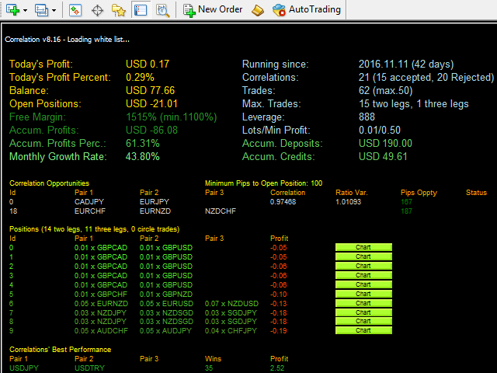The height and width of the screenshot is (373, 497).
Task: Open Chart for position Id 2
Action: 363,266
